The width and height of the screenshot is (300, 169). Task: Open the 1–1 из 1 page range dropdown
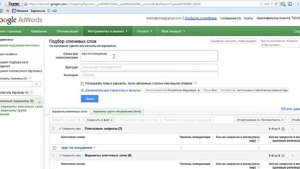(283, 129)
